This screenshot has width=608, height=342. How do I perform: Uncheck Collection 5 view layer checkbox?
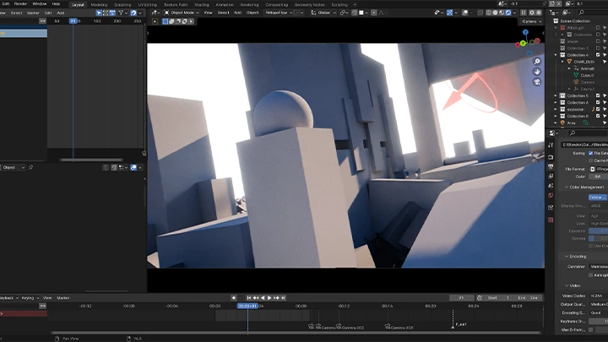pyautogui.click(x=598, y=95)
